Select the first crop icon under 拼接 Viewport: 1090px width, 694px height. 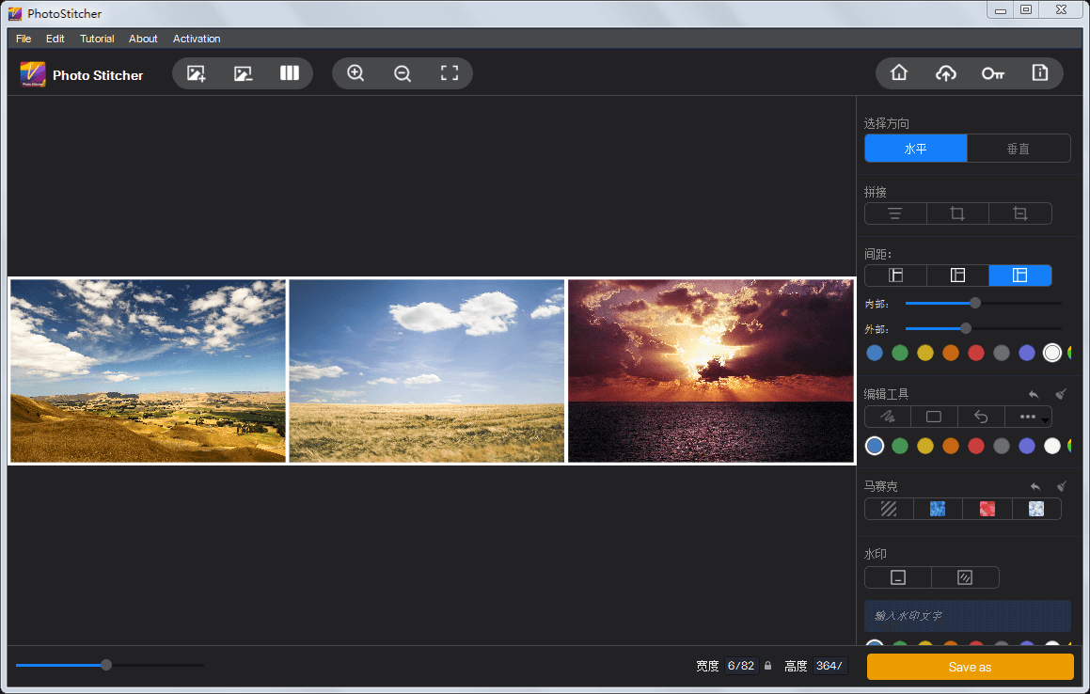957,213
